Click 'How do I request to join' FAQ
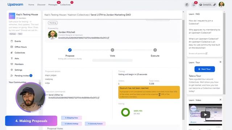232x130 pixels. (200, 22)
